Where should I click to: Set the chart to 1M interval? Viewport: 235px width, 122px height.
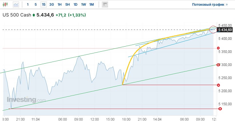[92, 5]
